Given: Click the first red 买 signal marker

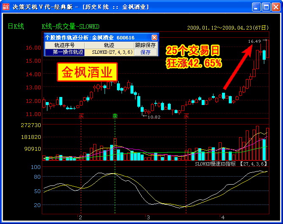Looking at the screenshot, I should (x=81, y=116).
